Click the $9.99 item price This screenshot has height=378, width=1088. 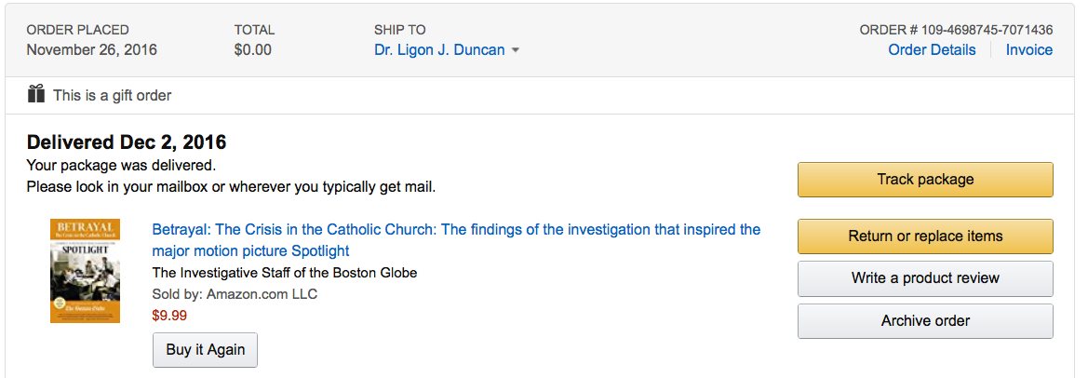pyautogui.click(x=169, y=315)
